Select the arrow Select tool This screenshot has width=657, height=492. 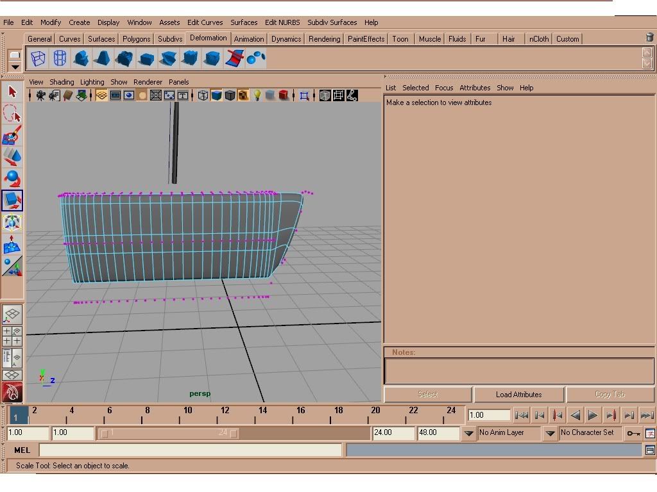[12, 92]
